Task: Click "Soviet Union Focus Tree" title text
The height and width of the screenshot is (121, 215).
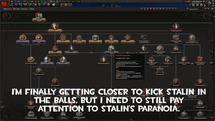Action: pos(19,9)
